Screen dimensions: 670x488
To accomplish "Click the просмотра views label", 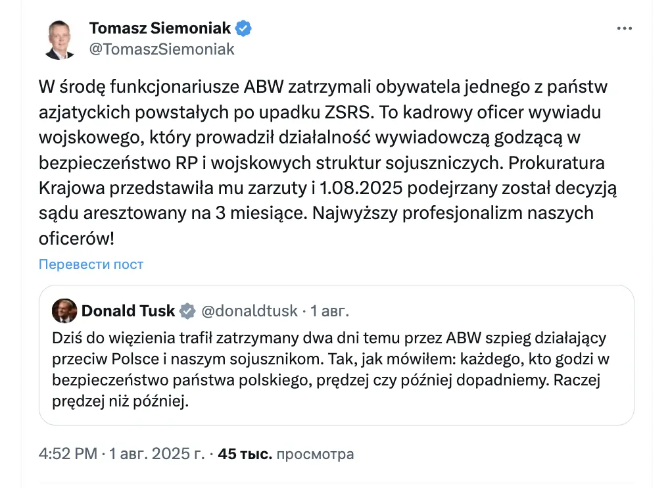I will 315,454.
